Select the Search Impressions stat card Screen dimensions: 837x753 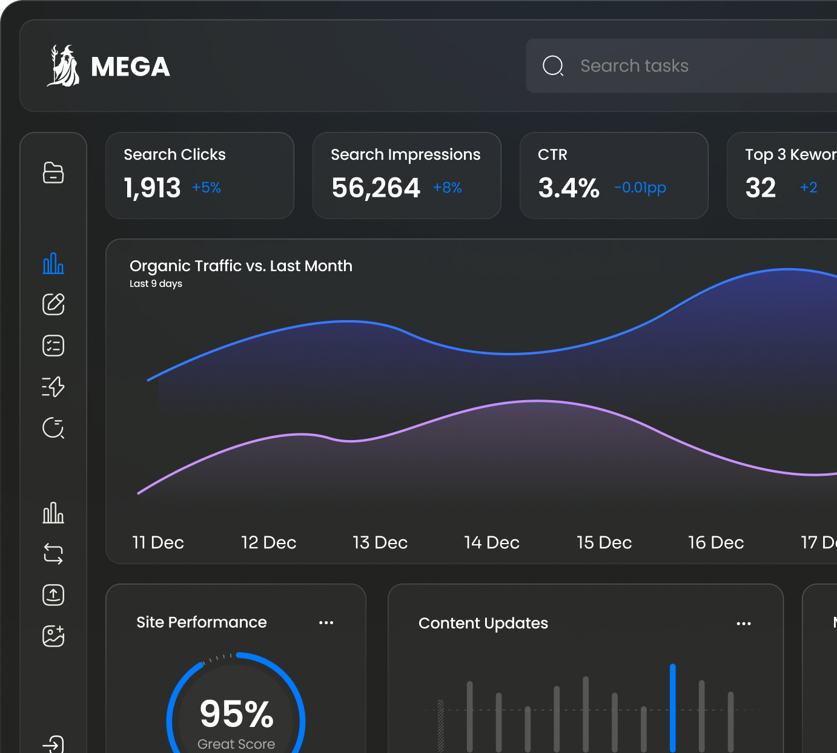(406, 176)
